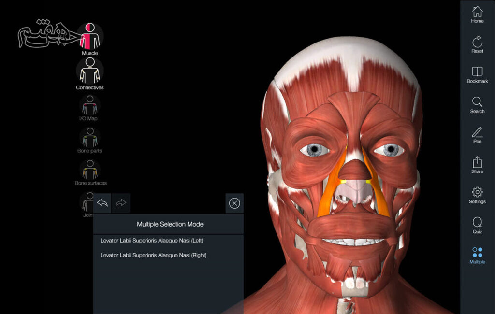Screen dimensions: 495x314
Task: Start the Quiz mode
Action: [477, 225]
